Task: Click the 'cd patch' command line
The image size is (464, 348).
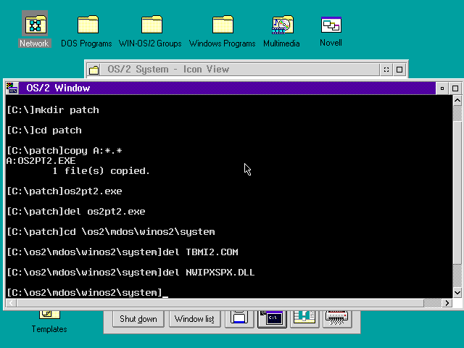Action: coord(44,130)
